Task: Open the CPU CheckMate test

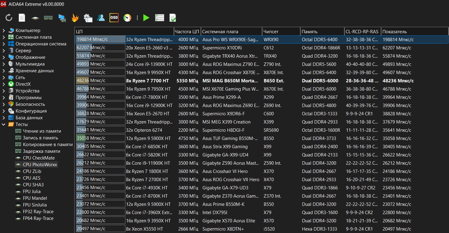Action: [39, 158]
